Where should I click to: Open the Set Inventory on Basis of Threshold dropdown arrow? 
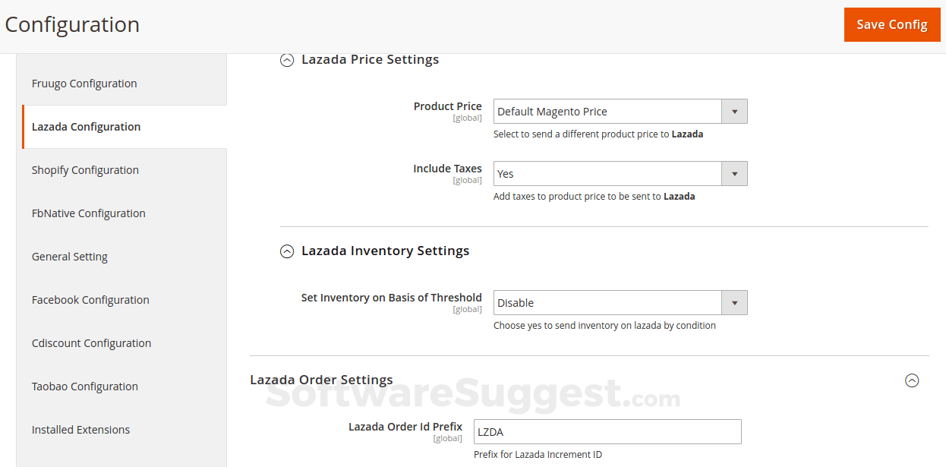pyautogui.click(x=733, y=302)
